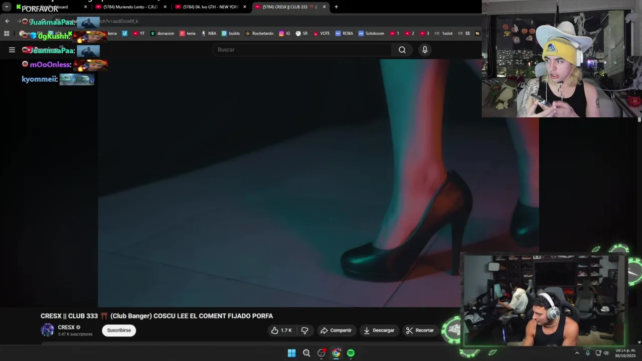Open the IG Instagram bookmark
This screenshot has width=642, height=361.
pos(285,34)
